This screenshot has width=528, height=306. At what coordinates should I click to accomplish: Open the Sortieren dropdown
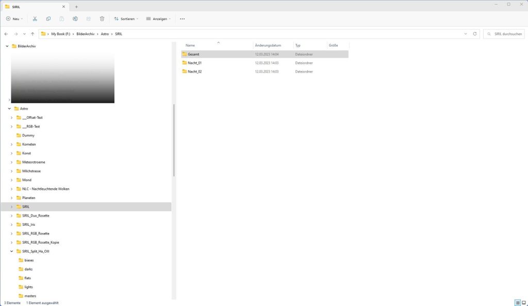[126, 19]
